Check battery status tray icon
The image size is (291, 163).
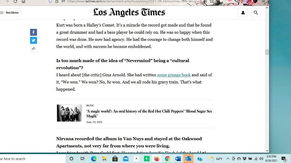(250, 159)
